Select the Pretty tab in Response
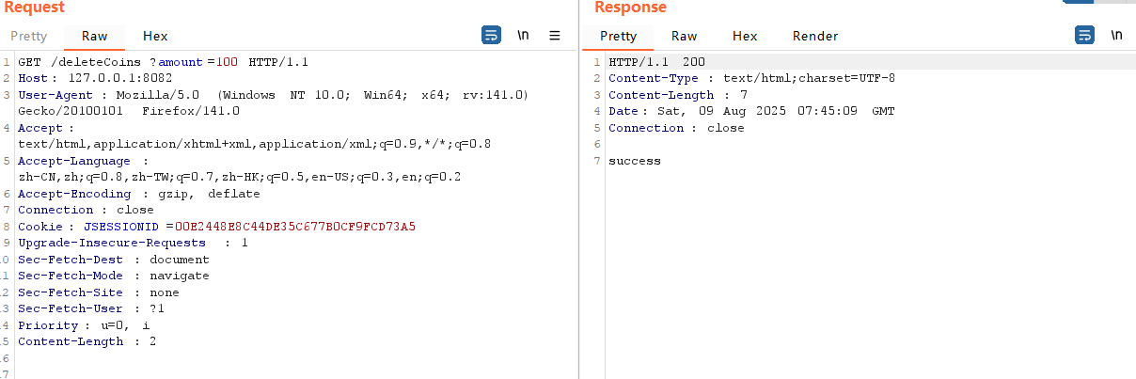This screenshot has width=1136, height=379. coord(618,36)
